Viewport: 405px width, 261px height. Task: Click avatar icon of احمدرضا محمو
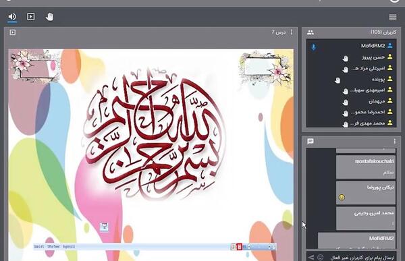[390, 112]
